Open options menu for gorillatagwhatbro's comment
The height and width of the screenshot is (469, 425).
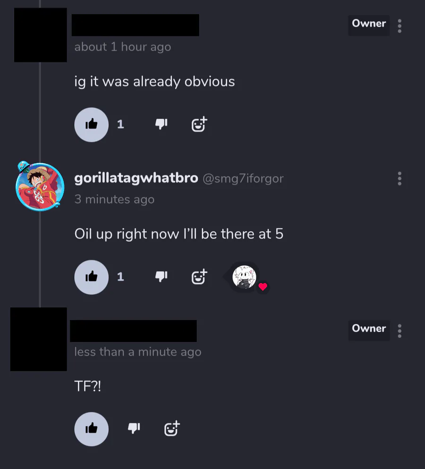399,178
